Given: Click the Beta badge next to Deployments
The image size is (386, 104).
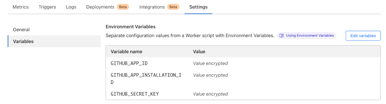Looking at the screenshot, I should point(123,7).
